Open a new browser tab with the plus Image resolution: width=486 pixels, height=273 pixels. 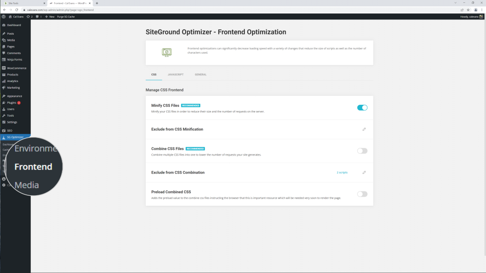click(97, 3)
